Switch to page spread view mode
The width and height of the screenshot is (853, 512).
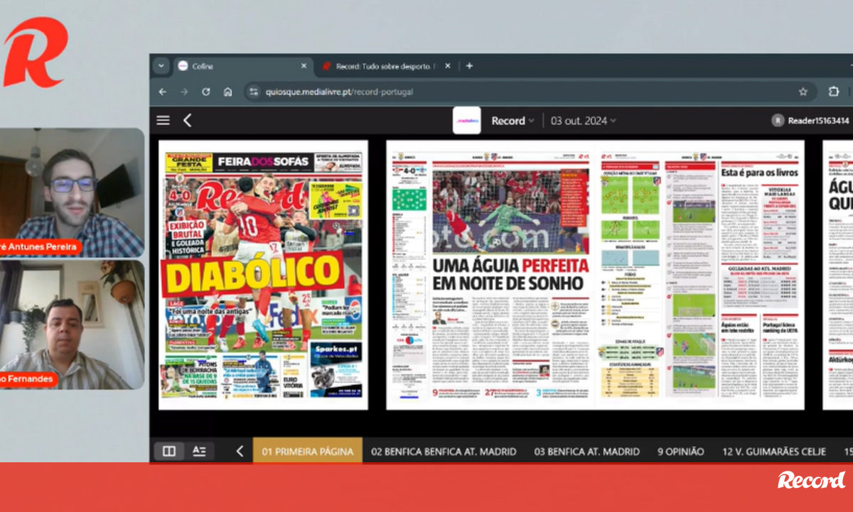[169, 451]
